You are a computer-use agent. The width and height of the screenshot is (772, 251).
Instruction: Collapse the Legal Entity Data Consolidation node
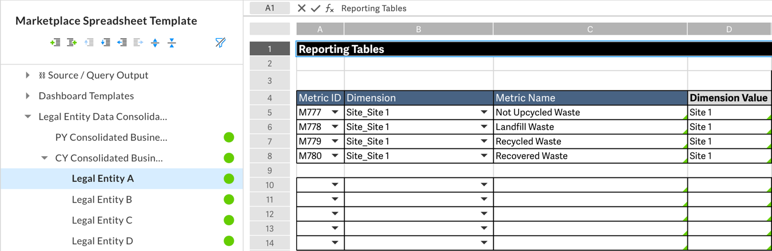coord(27,117)
